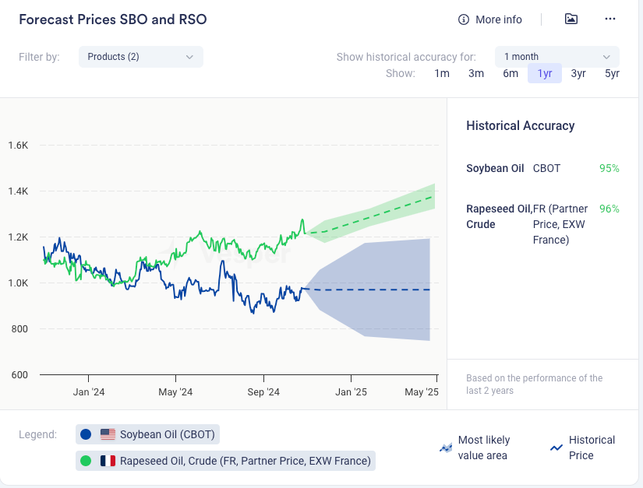Click the blue Soybean Oil color dot
Image resolution: width=643 pixels, height=488 pixels.
[x=87, y=434]
